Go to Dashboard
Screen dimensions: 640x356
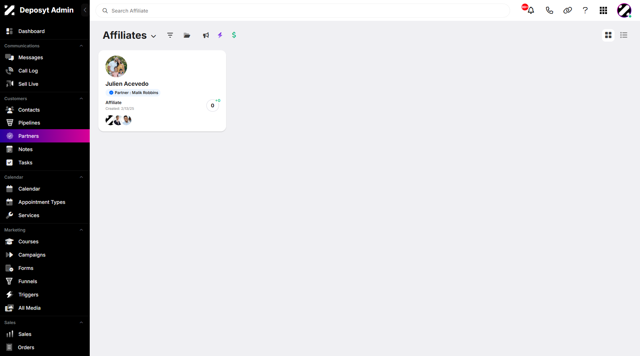45,31
